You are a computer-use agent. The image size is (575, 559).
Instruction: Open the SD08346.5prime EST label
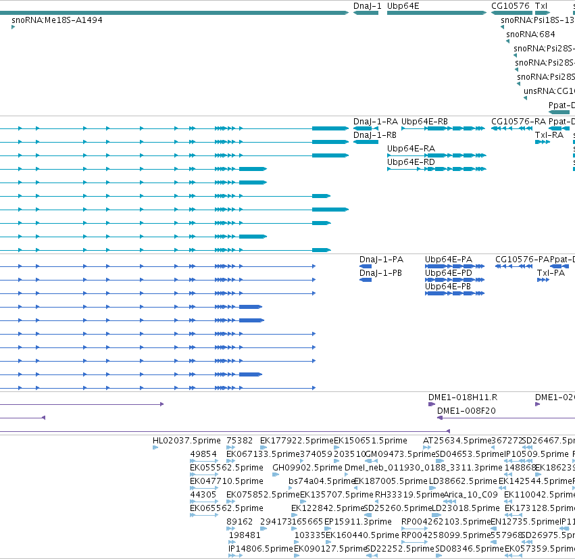[x=470, y=549]
